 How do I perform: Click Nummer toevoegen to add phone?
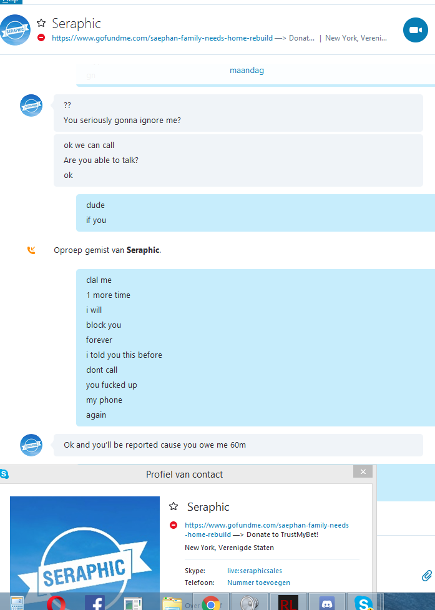(258, 583)
